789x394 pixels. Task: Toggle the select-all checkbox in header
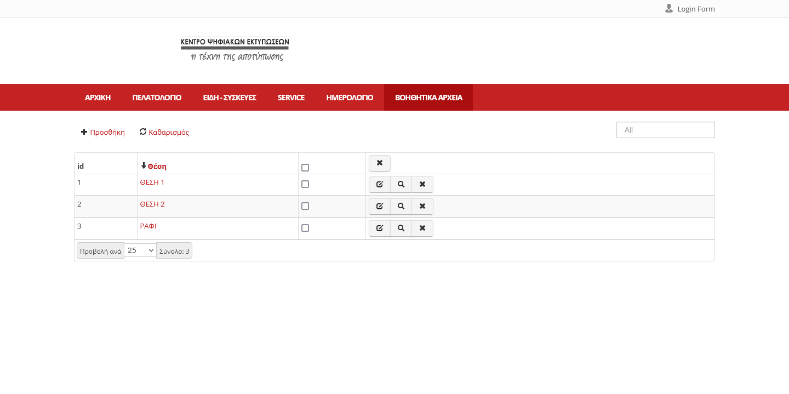click(305, 168)
